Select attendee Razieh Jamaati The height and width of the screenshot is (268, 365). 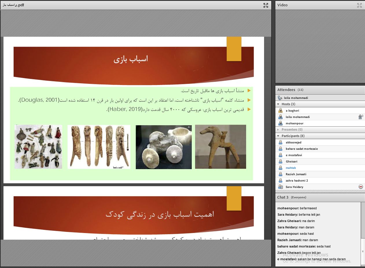pos(320,174)
